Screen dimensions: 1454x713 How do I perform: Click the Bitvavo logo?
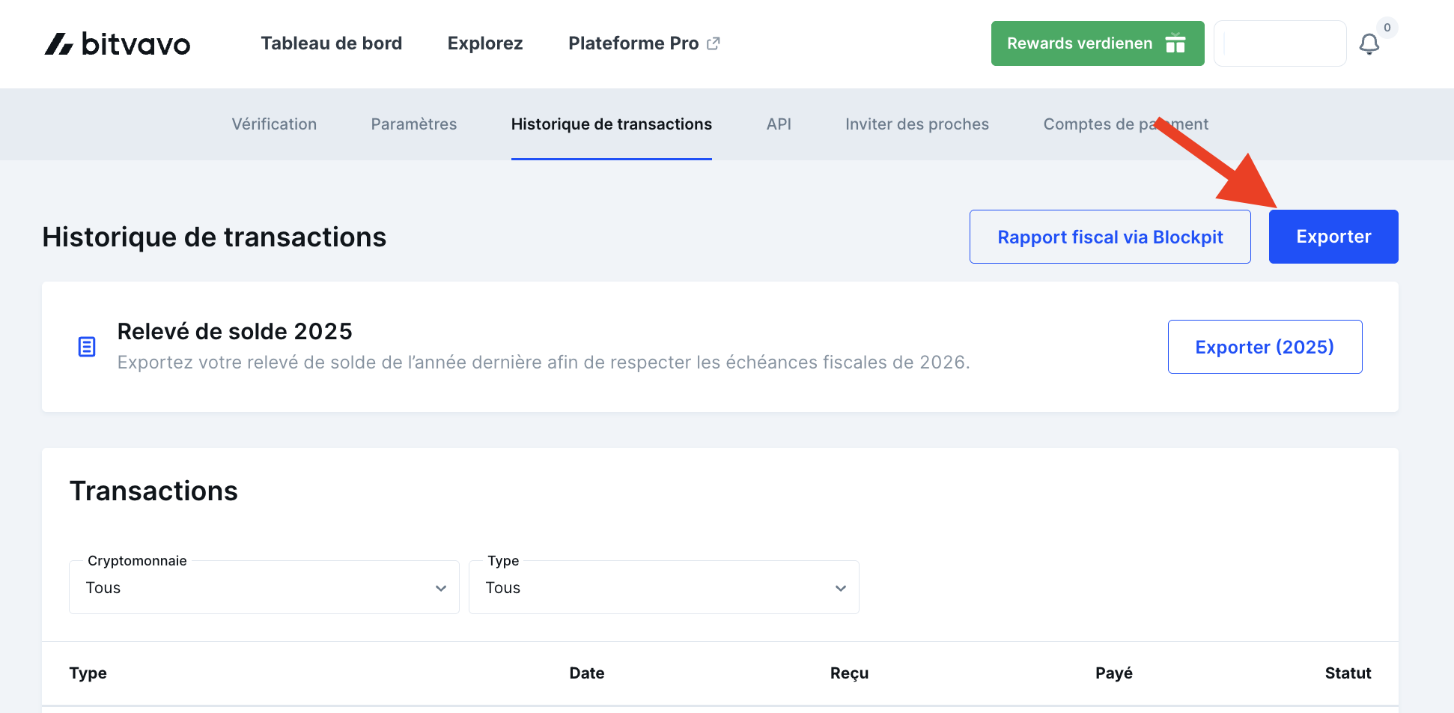117,44
